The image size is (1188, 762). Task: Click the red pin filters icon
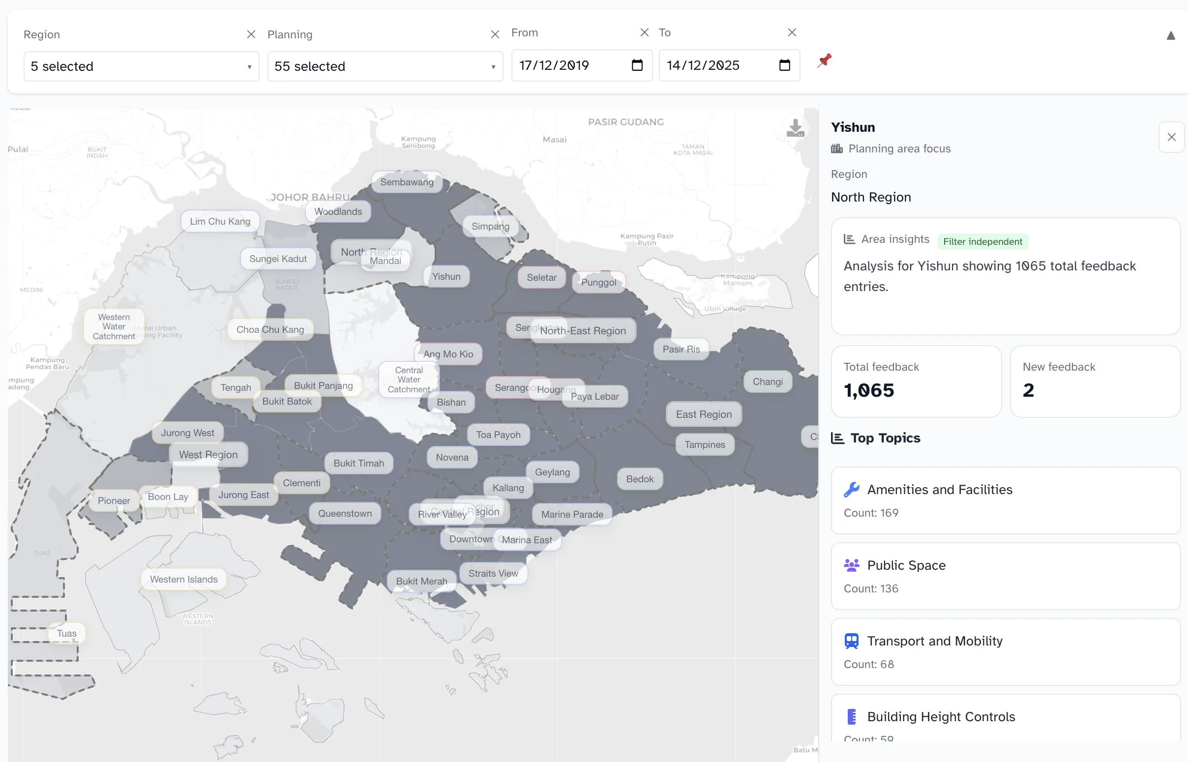click(x=824, y=60)
